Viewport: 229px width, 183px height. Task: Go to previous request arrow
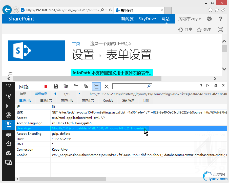(x=55, y=94)
